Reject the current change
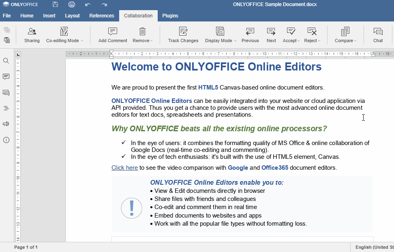Screen dimensions: 394x252 coord(312,31)
